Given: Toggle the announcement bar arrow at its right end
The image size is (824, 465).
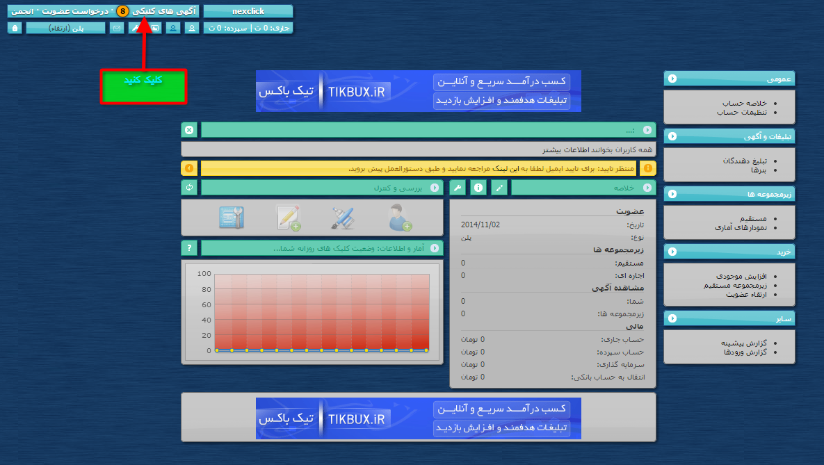Looking at the screenshot, I should click(x=647, y=130).
